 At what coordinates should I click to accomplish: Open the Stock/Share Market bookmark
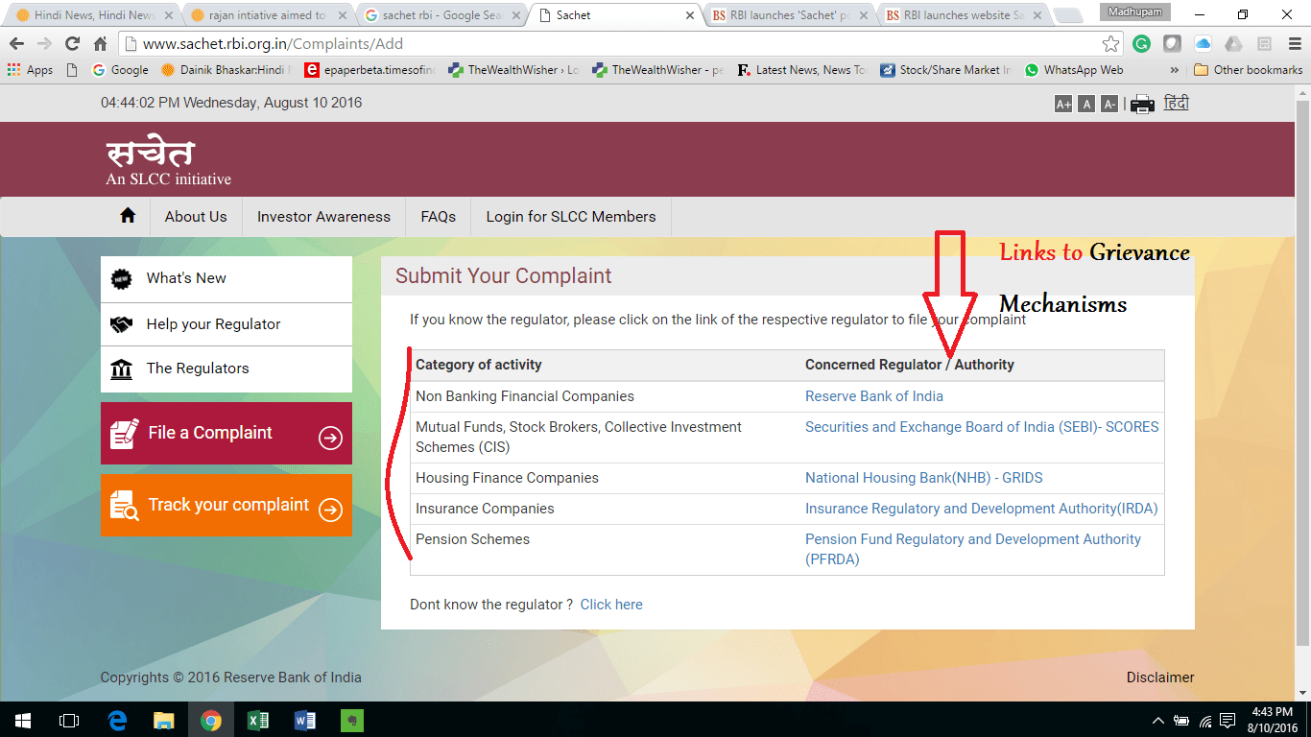point(945,70)
